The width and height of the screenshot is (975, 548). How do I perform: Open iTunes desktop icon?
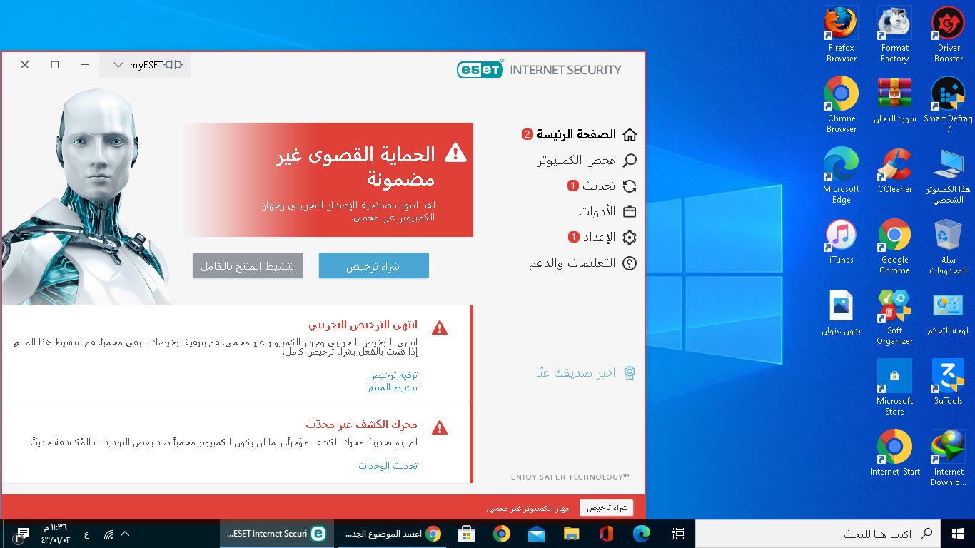tap(841, 241)
